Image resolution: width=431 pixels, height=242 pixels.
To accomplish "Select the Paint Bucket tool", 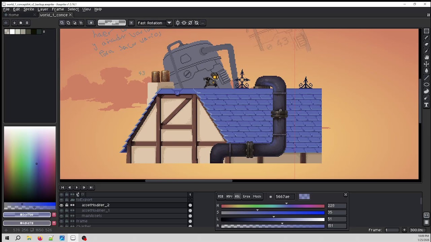I will point(426,71).
